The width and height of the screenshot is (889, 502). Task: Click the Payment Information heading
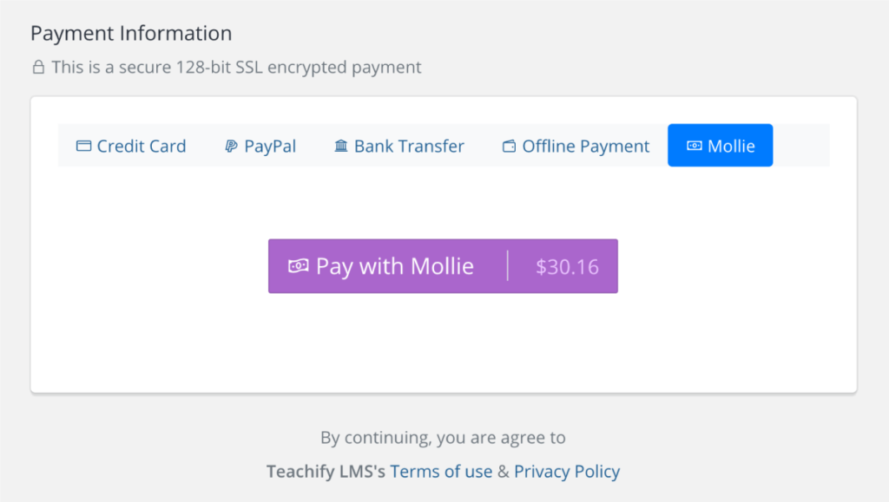coord(131,33)
